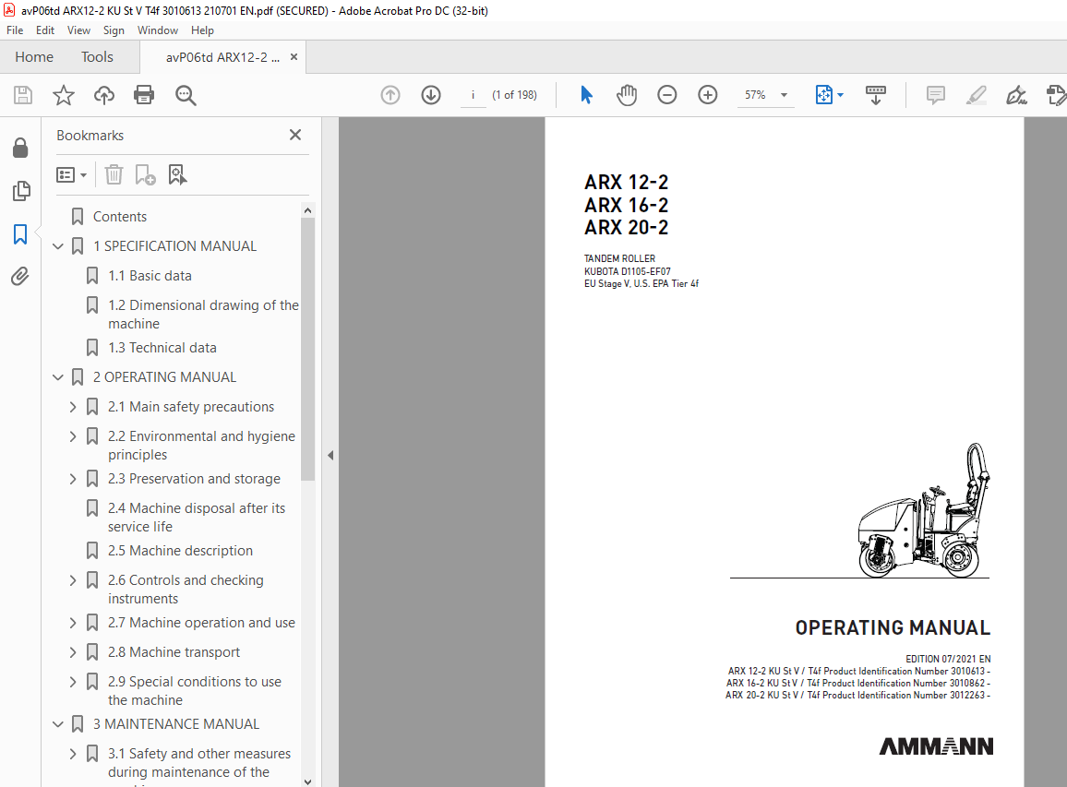The height and width of the screenshot is (787, 1067).
Task: Zoom in with plus icon
Action: 708,95
